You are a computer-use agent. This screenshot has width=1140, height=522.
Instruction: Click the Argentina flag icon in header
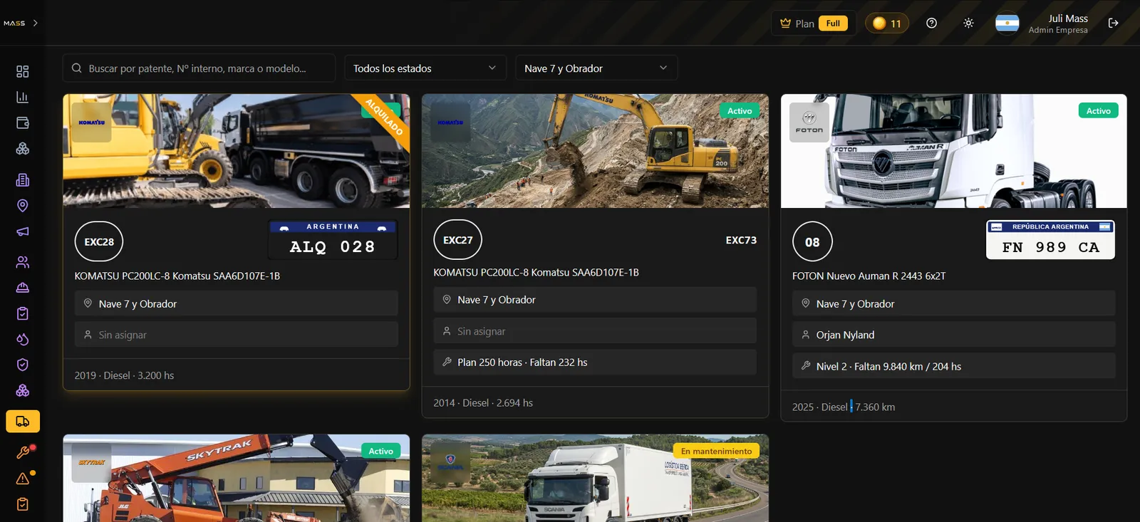pyautogui.click(x=1007, y=23)
